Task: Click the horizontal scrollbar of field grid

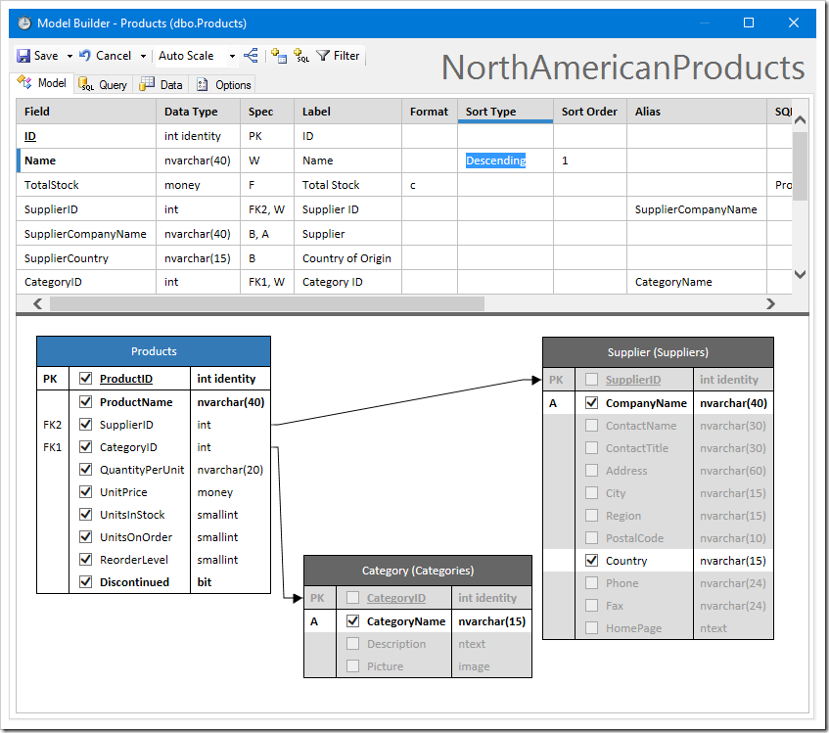Action: pyautogui.click(x=266, y=303)
